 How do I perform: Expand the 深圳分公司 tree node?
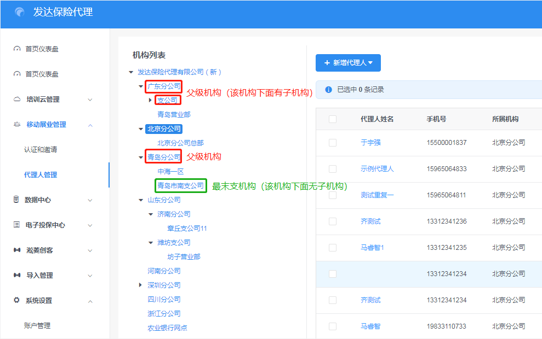point(141,285)
